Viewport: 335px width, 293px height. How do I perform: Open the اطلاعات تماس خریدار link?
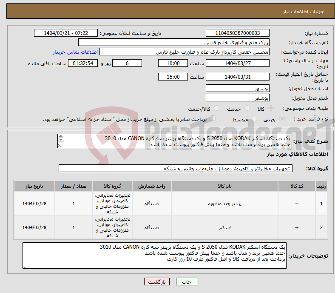[75, 52]
